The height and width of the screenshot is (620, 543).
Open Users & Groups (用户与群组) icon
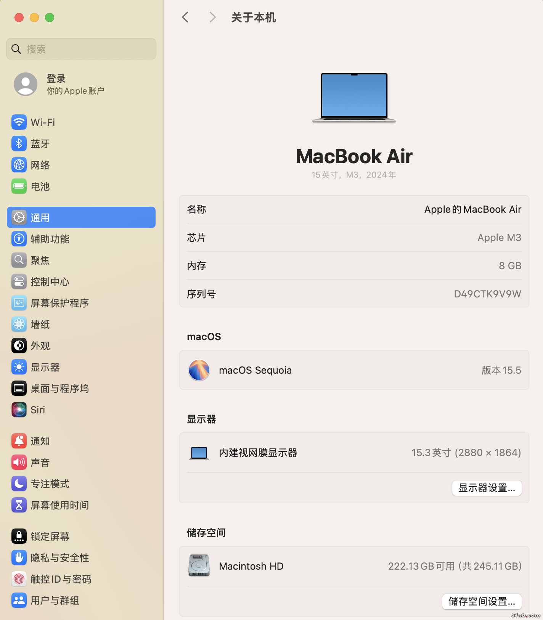click(19, 601)
